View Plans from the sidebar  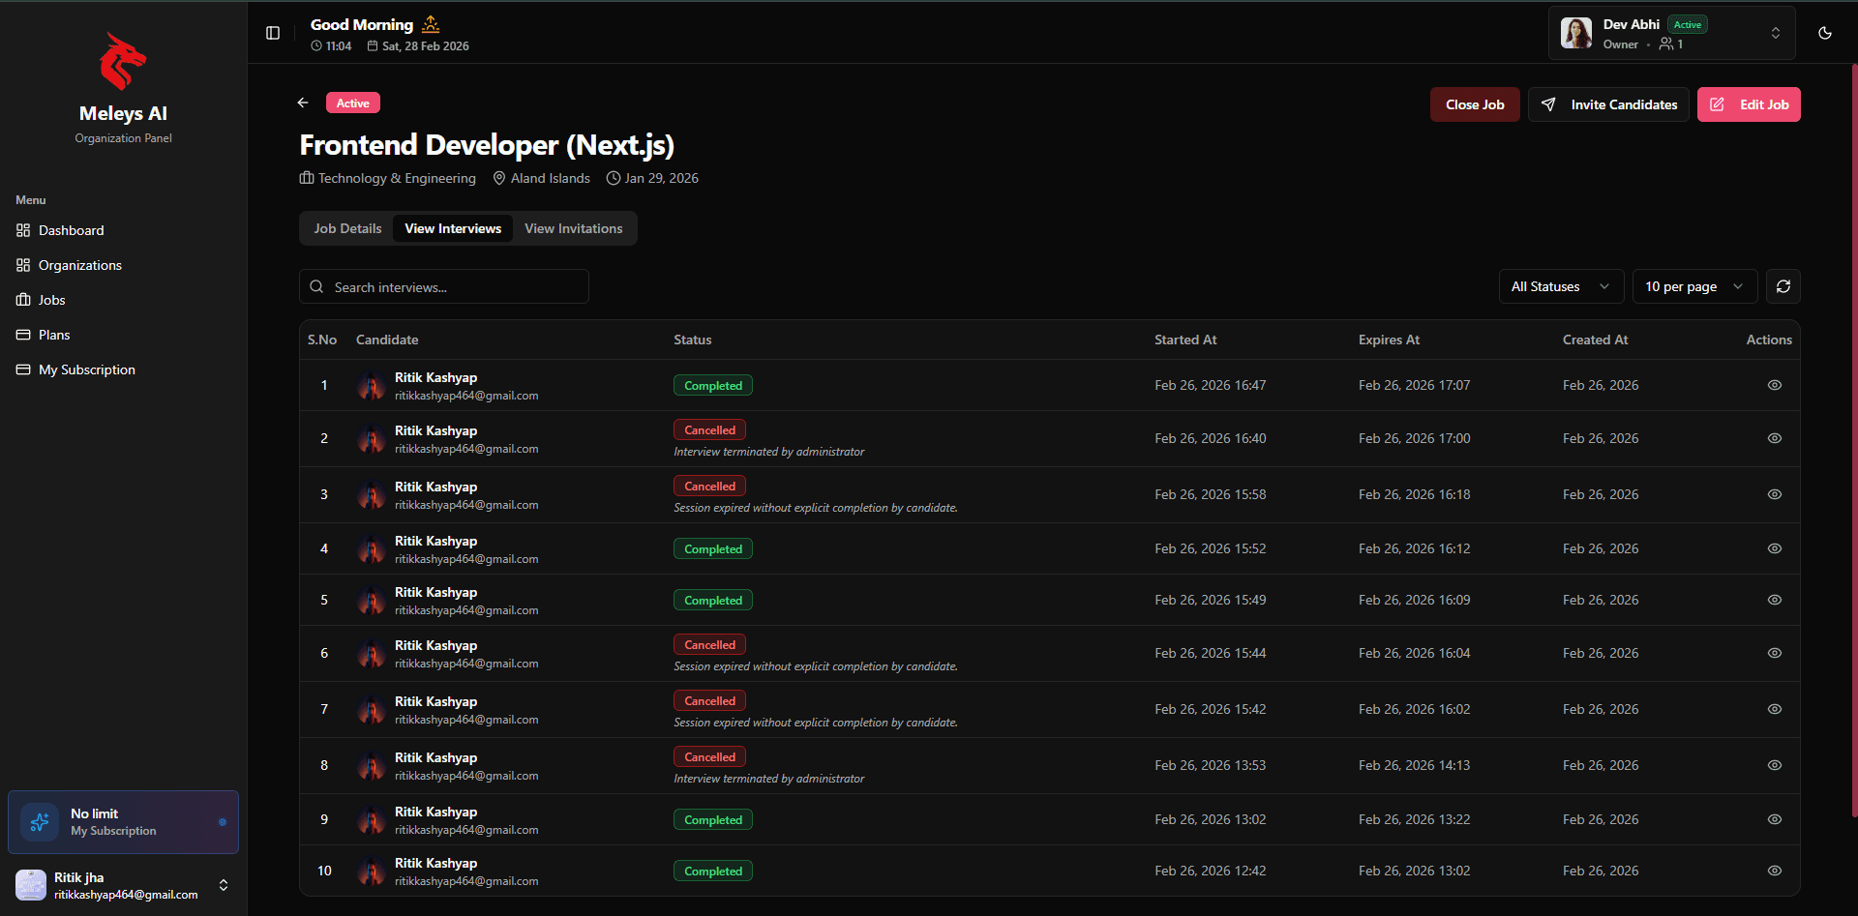pyautogui.click(x=54, y=335)
